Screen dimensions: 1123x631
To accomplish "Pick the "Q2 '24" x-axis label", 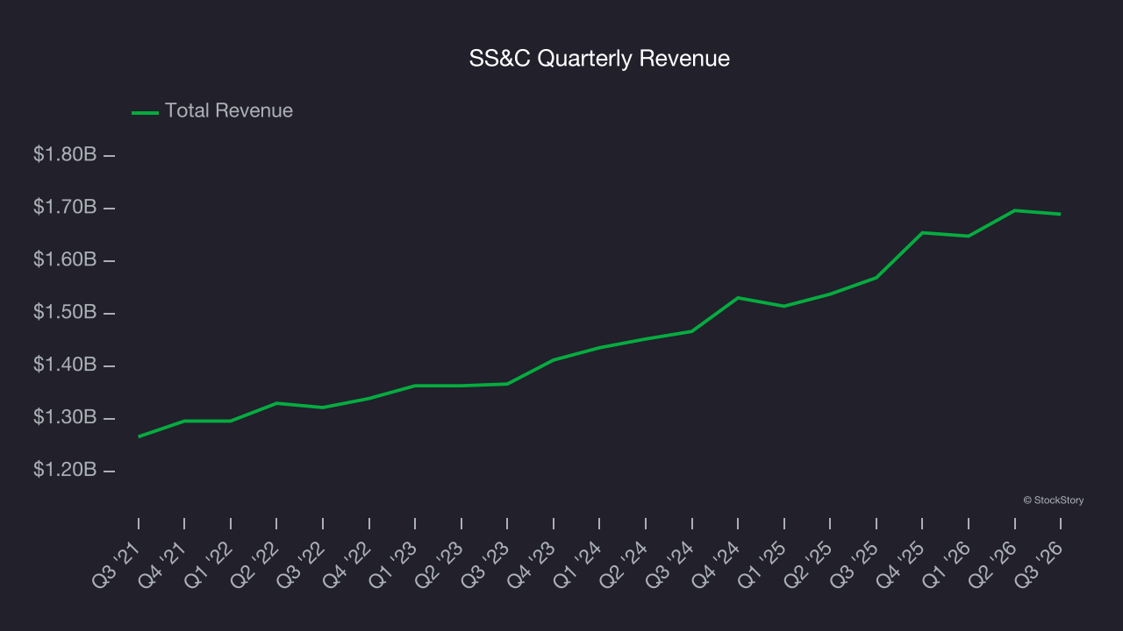I will 624,564.
